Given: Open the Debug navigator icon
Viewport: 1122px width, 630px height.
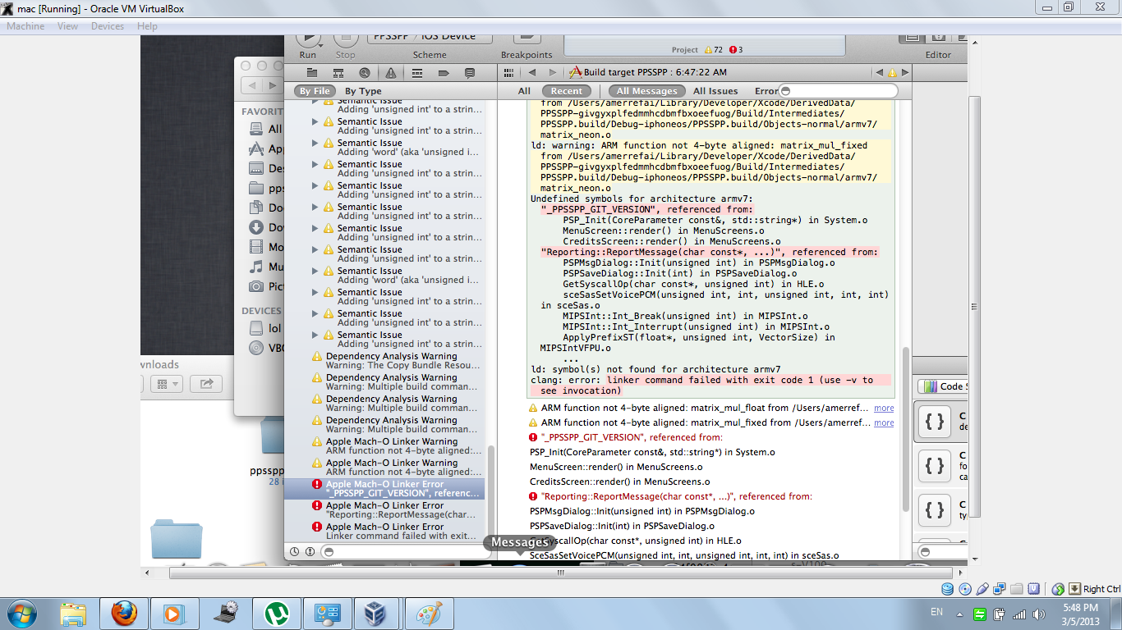Looking at the screenshot, I should pyautogui.click(x=417, y=73).
